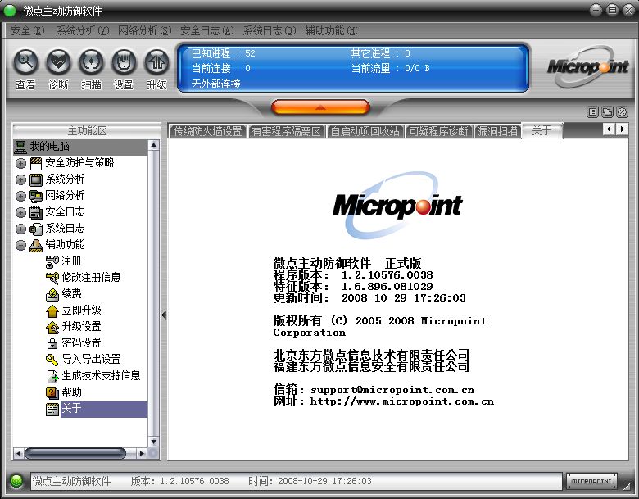Image resolution: width=639 pixels, height=499 pixels.
Task: Click the 网络分析 tree icon
Action: [x=36, y=196]
